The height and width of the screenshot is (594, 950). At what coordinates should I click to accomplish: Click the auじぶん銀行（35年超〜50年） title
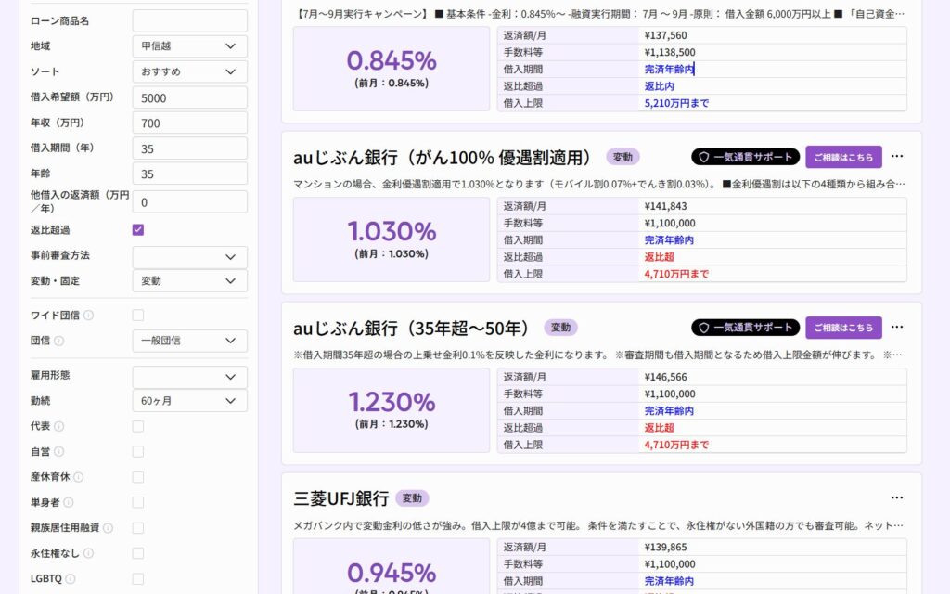click(x=415, y=328)
